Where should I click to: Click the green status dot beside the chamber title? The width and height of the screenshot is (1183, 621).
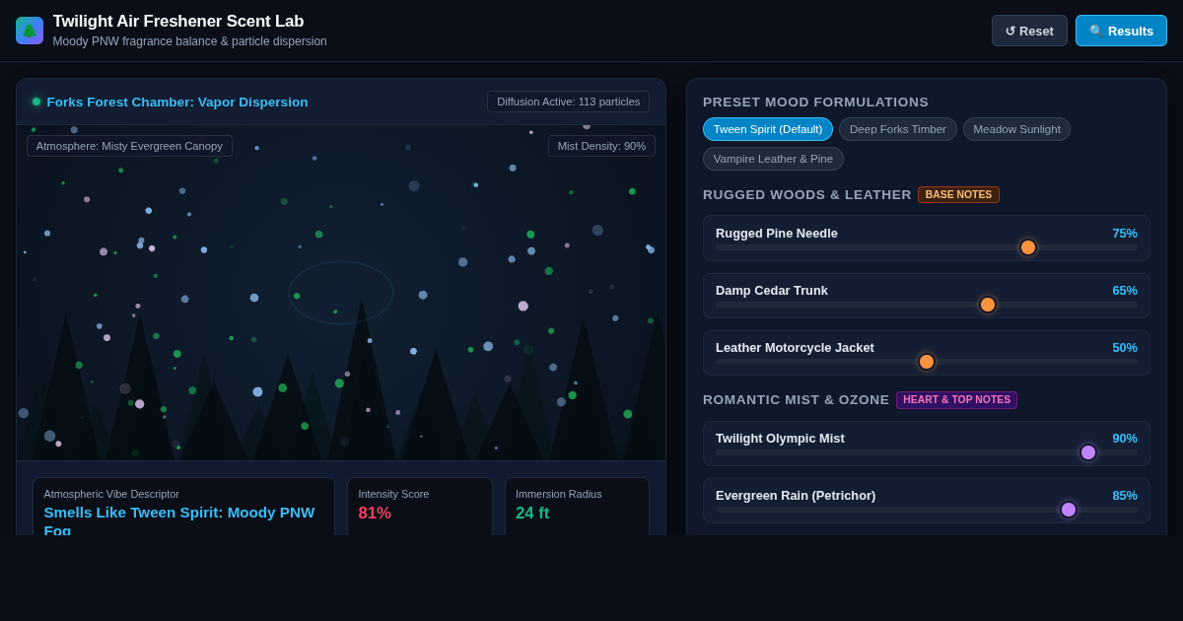tap(36, 102)
